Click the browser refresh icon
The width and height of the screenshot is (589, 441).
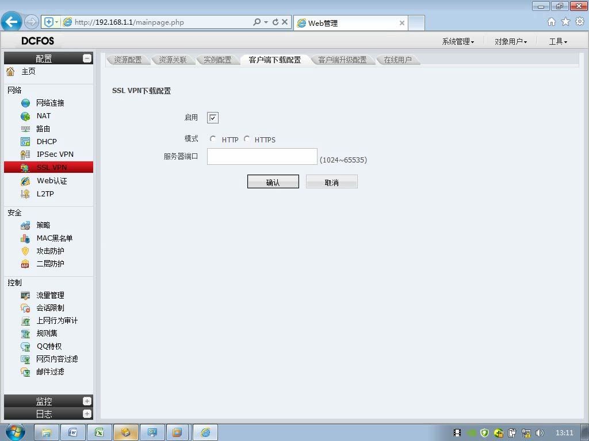click(x=276, y=22)
